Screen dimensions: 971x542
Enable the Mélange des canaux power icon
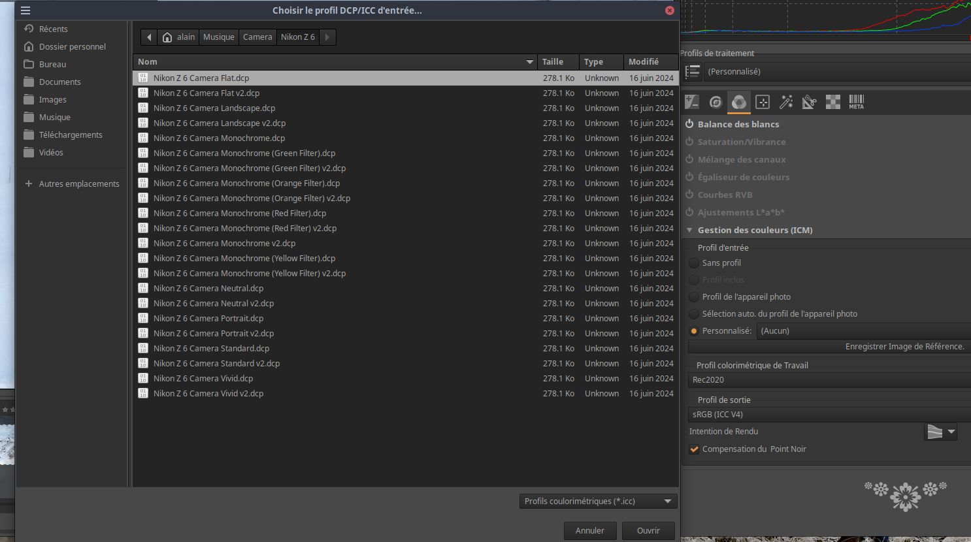point(689,159)
